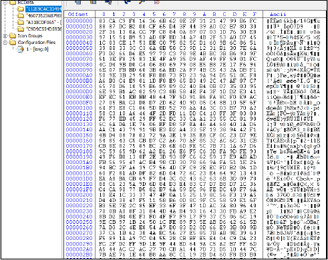Click offset row 00000210
The image size is (328, 260).
pos(79,201)
